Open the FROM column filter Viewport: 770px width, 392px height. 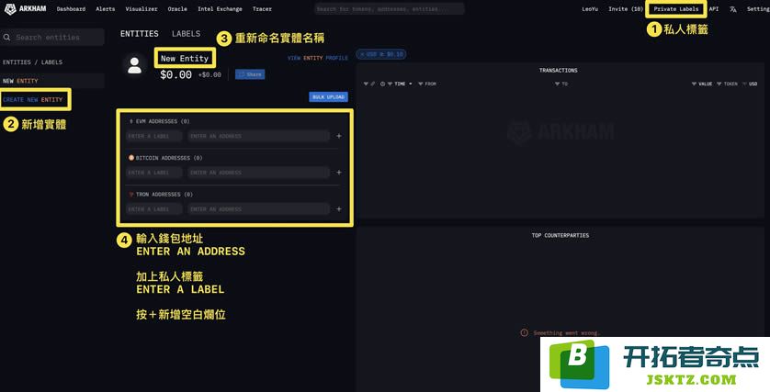coord(421,84)
